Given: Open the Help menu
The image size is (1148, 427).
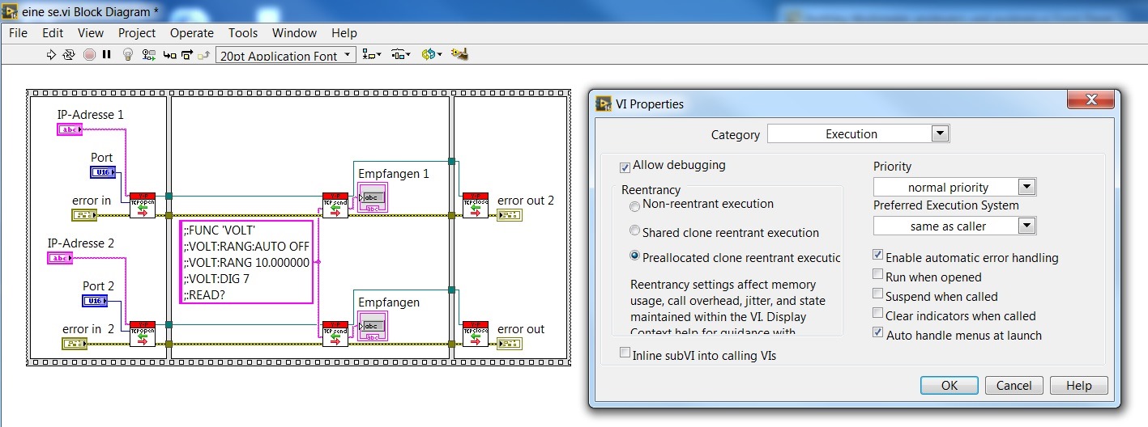Looking at the screenshot, I should [x=344, y=33].
